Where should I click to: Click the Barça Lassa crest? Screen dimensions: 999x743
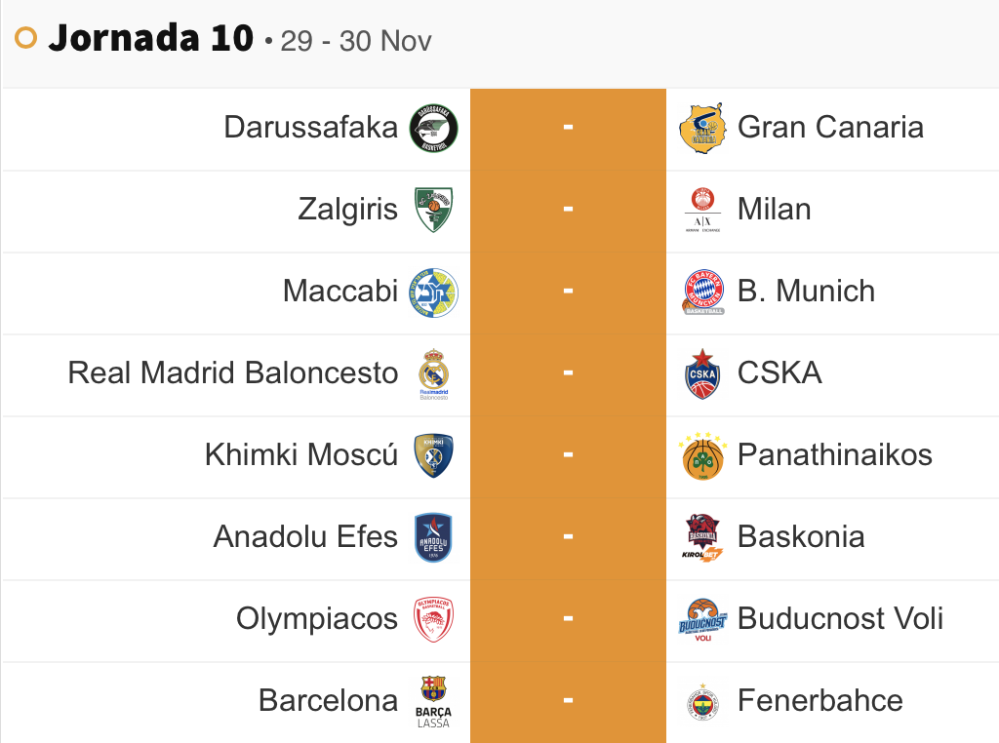click(433, 701)
